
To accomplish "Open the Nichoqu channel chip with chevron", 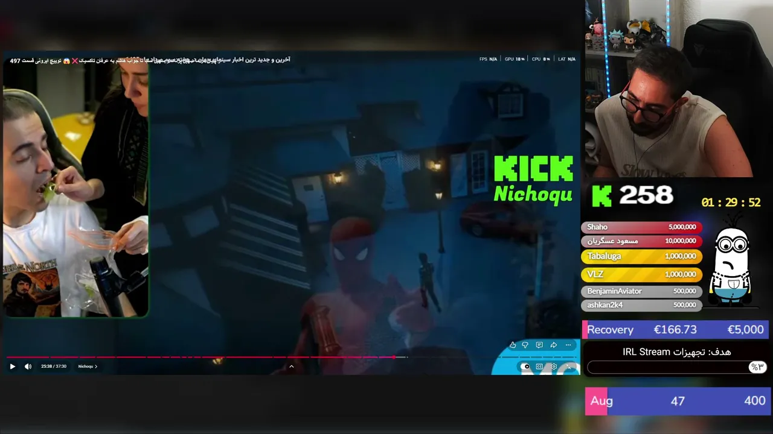I will 88,366.
